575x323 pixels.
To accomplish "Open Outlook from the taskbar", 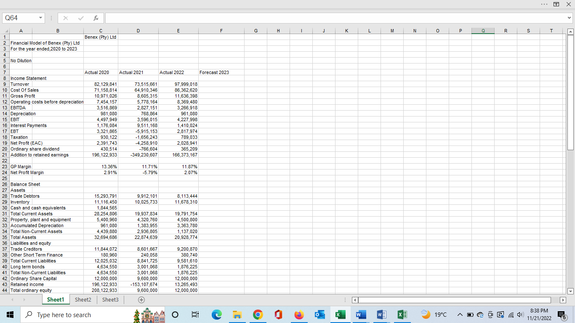I will (319, 315).
